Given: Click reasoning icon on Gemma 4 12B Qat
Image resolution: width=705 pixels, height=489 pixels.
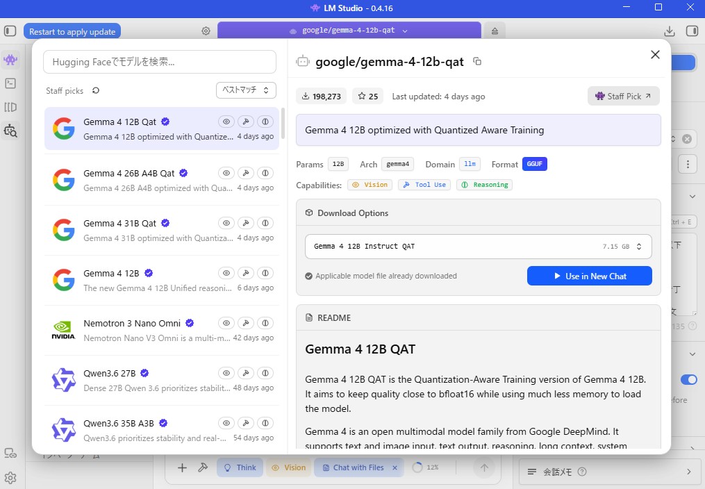Looking at the screenshot, I should coord(265,122).
